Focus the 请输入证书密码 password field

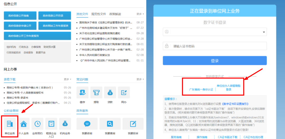coord(215,46)
